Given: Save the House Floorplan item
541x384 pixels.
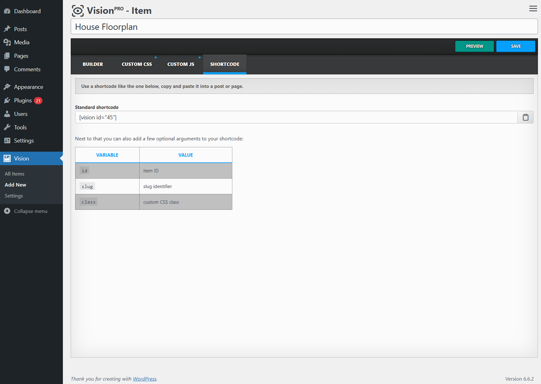Looking at the screenshot, I should (516, 46).
